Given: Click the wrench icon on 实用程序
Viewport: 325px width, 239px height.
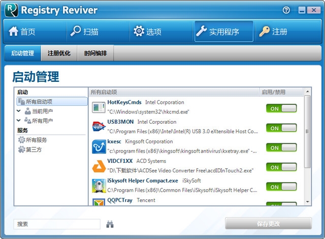Looking at the screenshot, I should pos(202,31).
